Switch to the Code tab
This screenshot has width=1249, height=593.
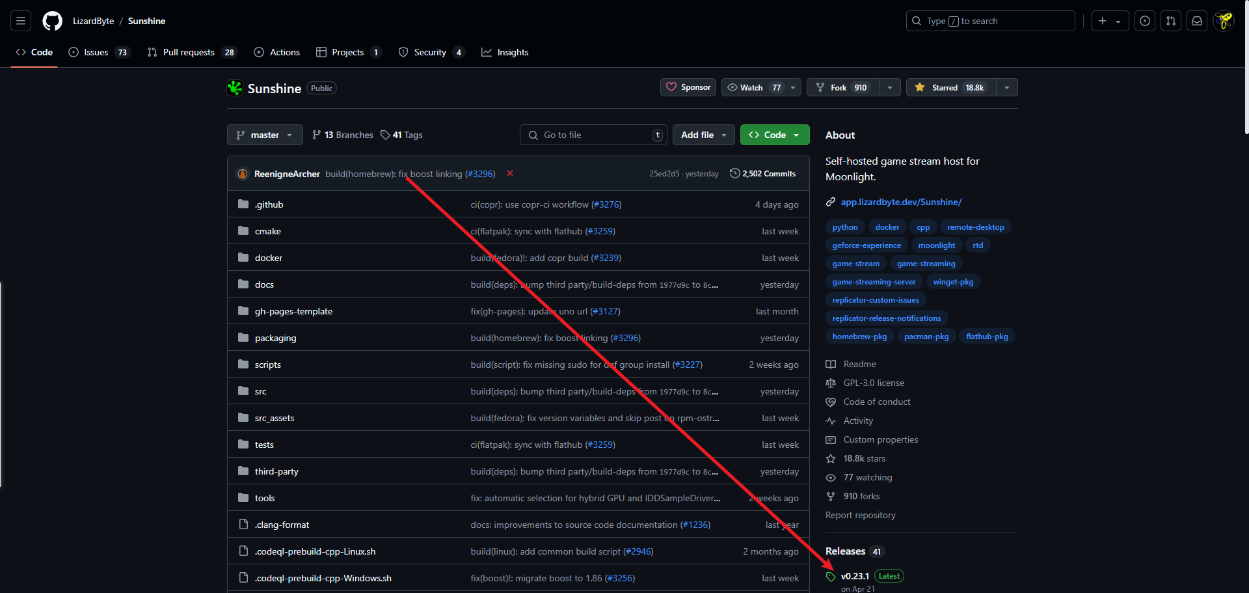click(34, 52)
